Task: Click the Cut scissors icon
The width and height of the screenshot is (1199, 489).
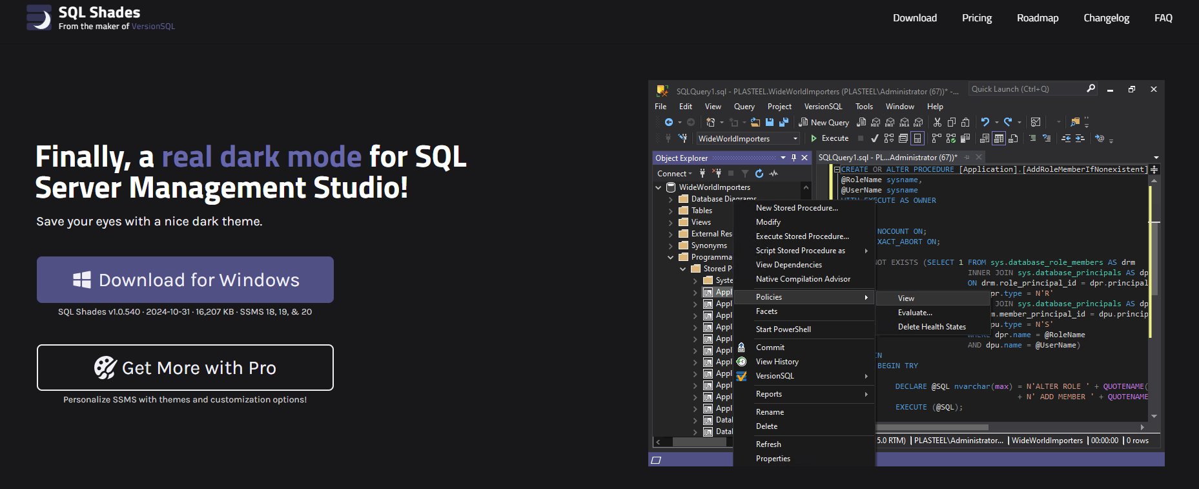Action: [x=938, y=122]
